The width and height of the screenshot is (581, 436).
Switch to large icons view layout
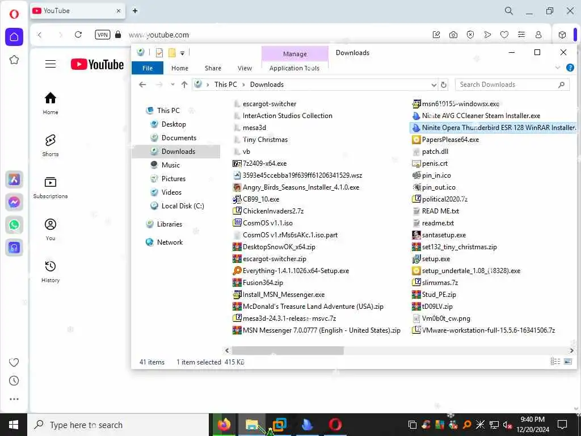click(x=567, y=362)
